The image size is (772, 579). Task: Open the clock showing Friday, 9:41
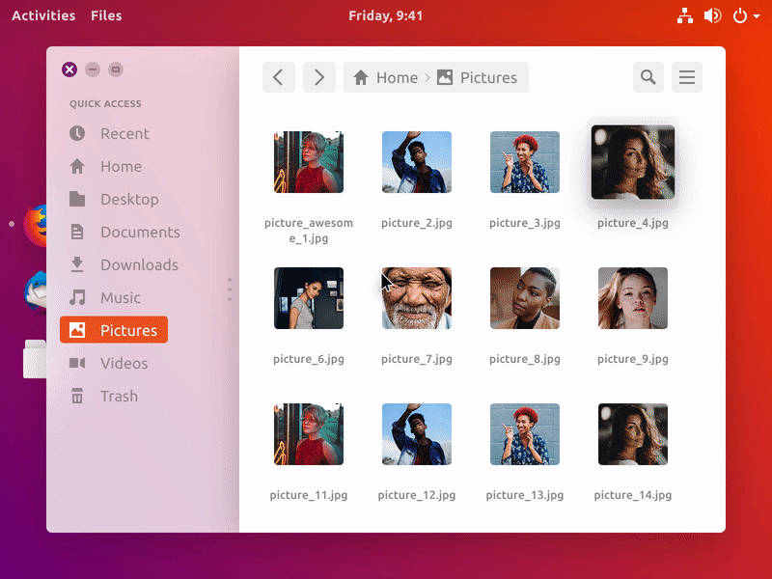(385, 15)
